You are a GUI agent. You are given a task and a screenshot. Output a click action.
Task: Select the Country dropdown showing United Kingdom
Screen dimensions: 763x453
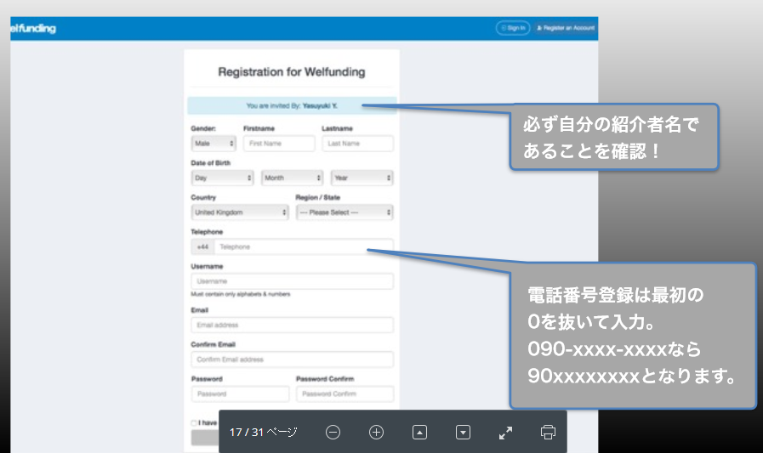coord(240,212)
